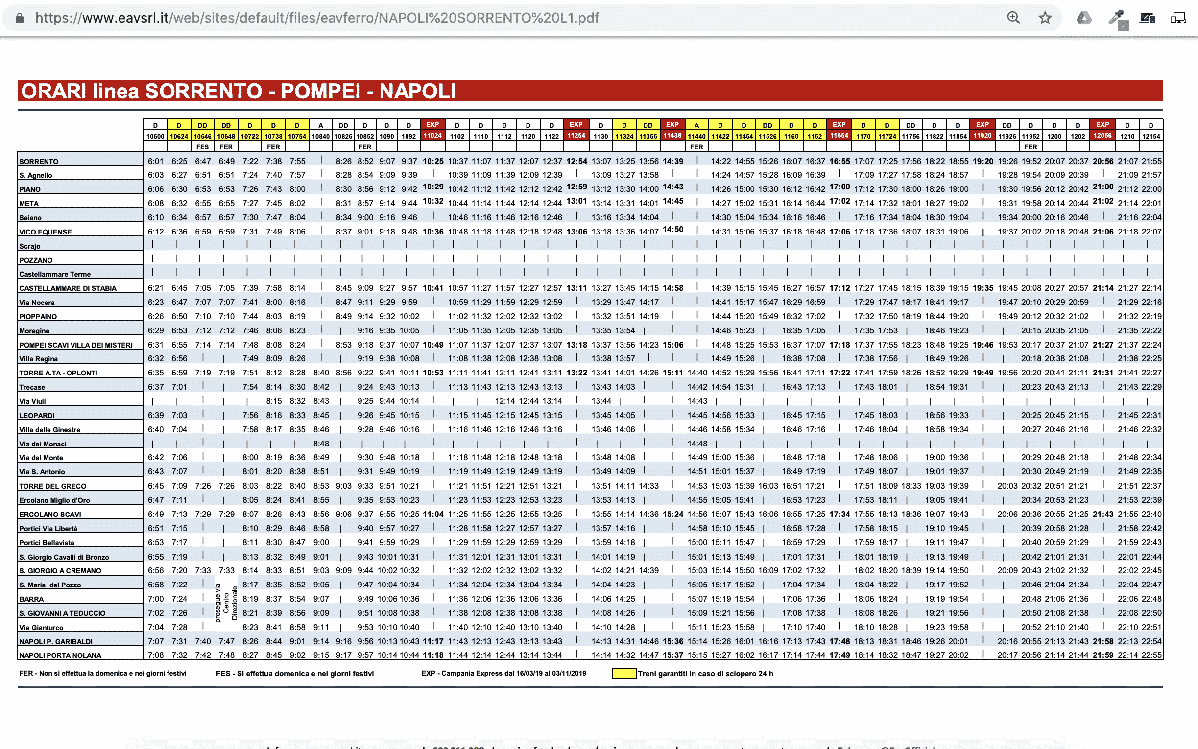Click 'Treni garantiti in caso di sciopero 24 h'
The image size is (1198, 749).
tap(705, 674)
